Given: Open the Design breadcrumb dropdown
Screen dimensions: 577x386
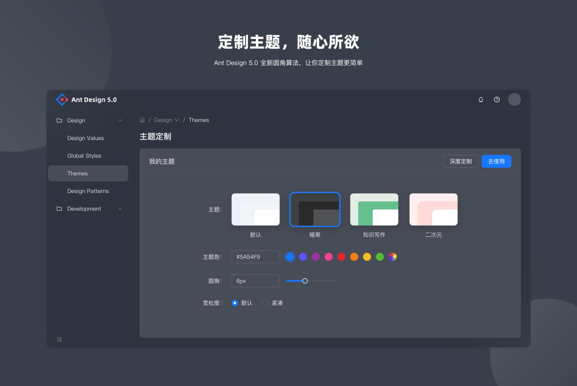Looking at the screenshot, I should click(x=166, y=120).
